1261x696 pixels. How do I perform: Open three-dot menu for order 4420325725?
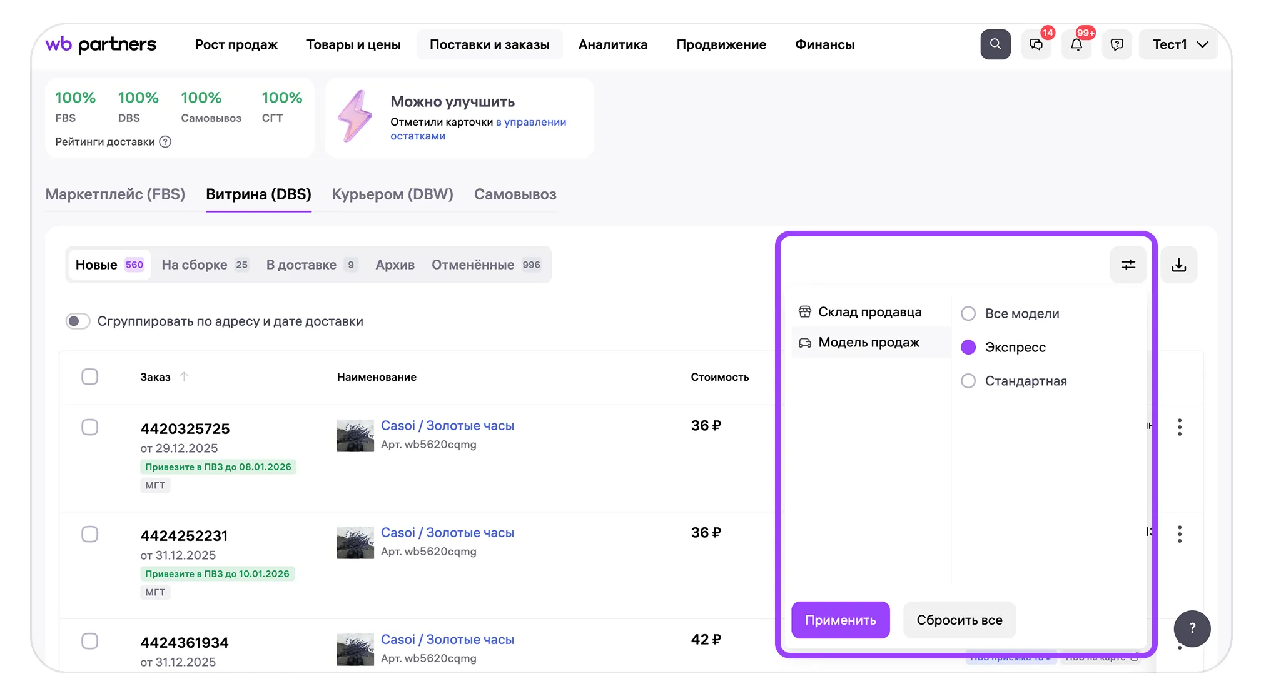point(1179,427)
